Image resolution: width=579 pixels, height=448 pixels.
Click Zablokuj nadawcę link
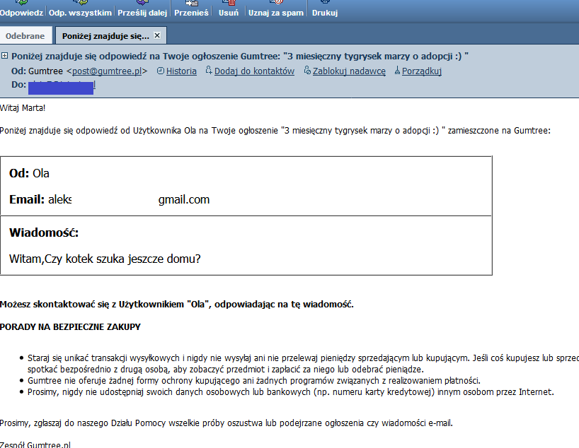tap(349, 71)
